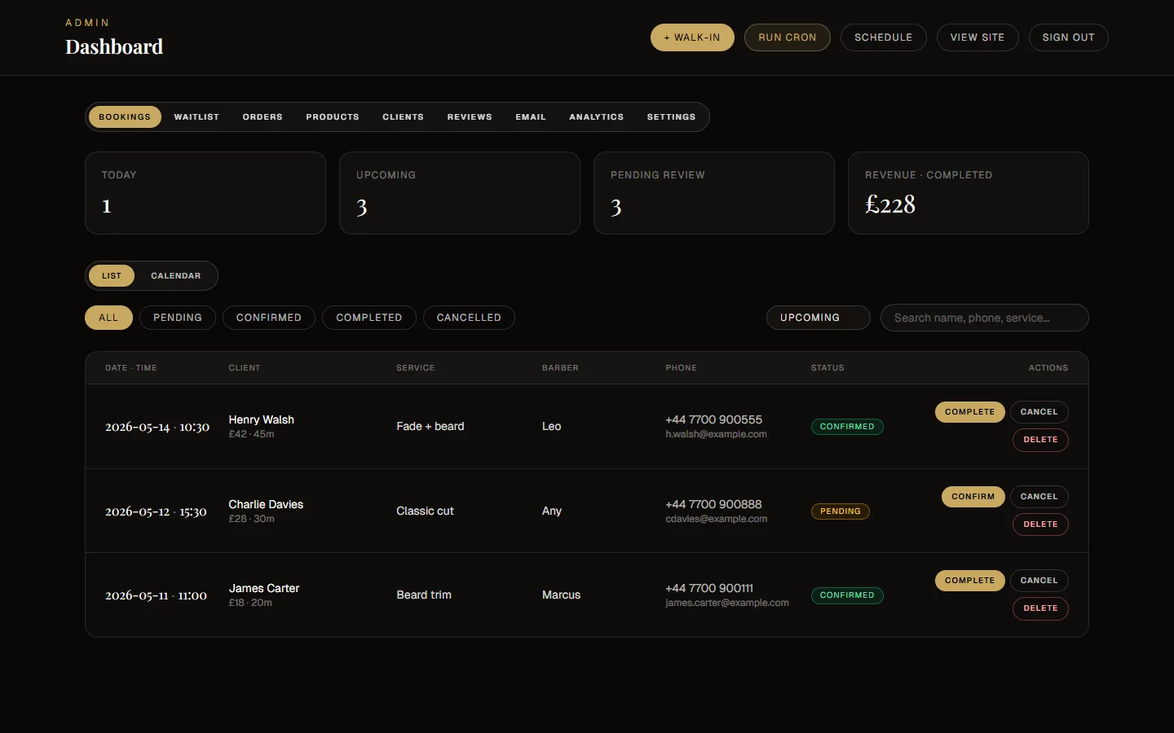The height and width of the screenshot is (733, 1174).
Task: Click the + Walk-in button
Action: point(692,37)
